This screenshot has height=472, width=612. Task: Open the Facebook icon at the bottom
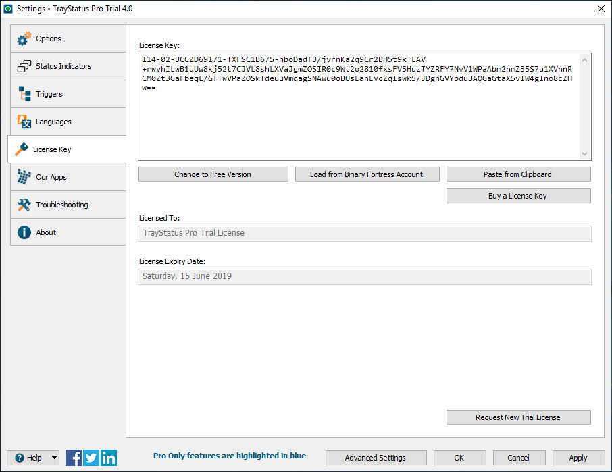pos(74,457)
